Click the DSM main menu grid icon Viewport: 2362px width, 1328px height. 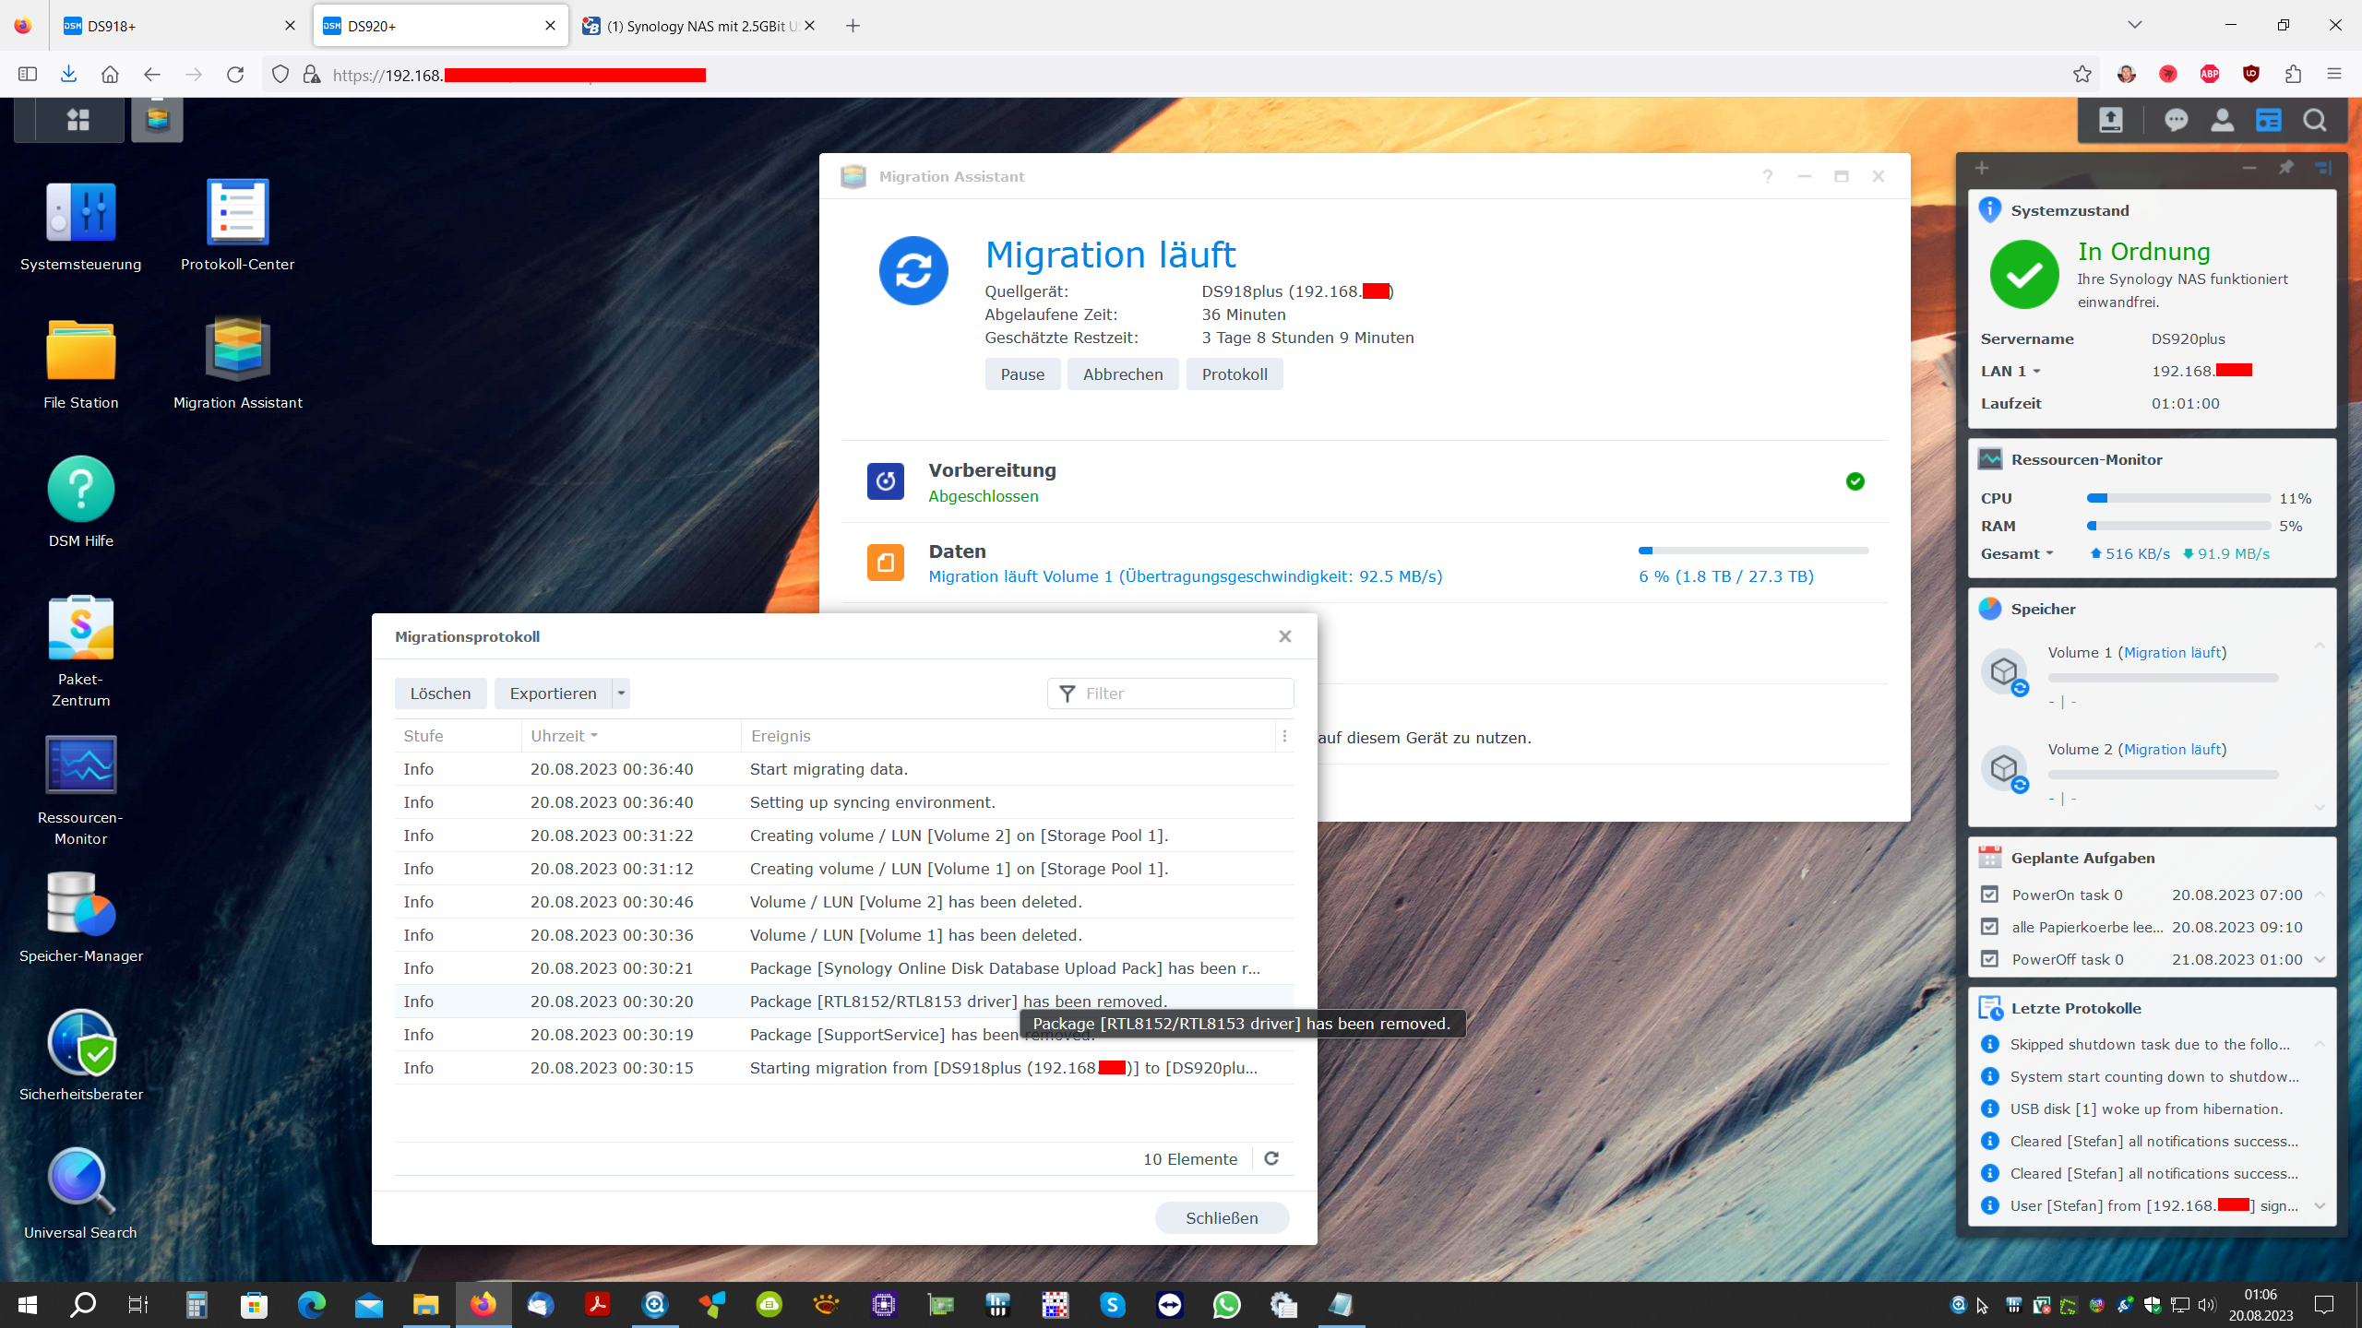78,120
